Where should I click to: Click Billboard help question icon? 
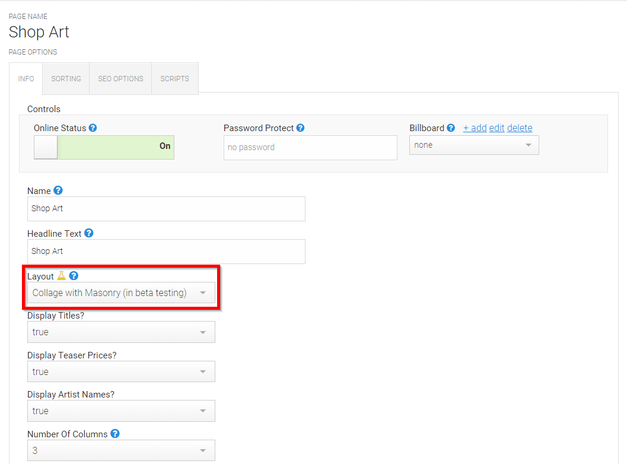pos(451,128)
